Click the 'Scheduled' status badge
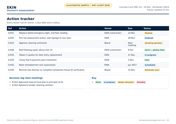The image size is (176, 124). [150, 65]
